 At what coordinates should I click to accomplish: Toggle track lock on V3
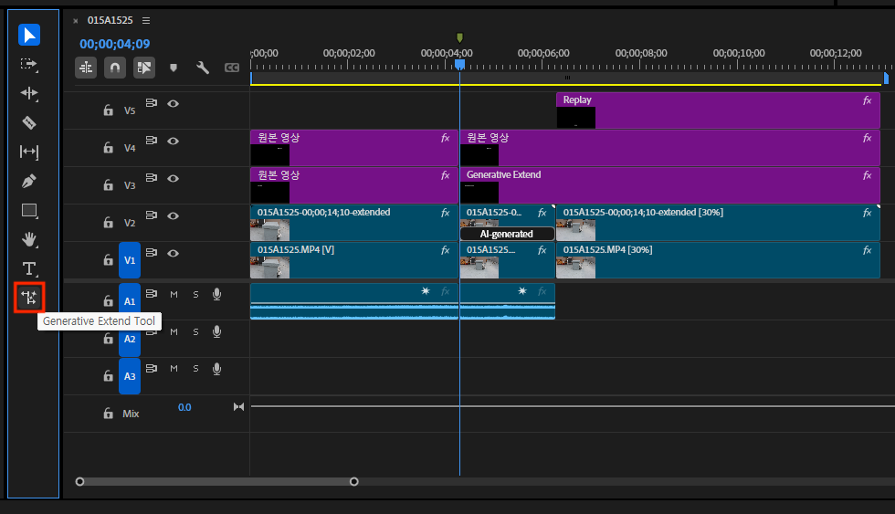108,185
